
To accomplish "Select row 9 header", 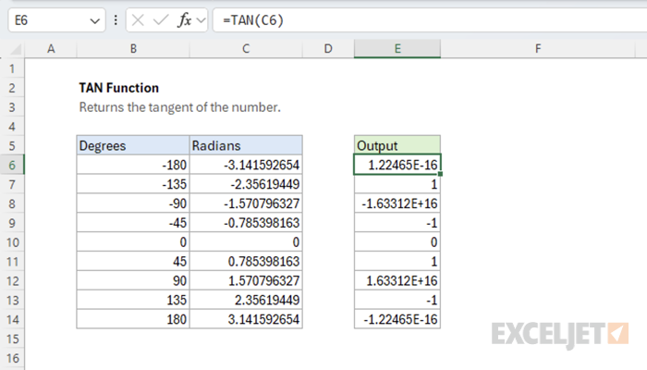I will tap(12, 223).
